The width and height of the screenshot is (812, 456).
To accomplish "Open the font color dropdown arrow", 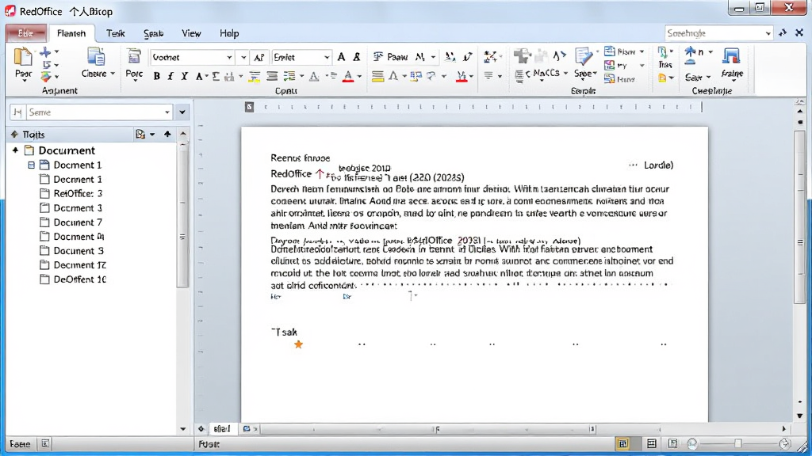I will point(359,77).
